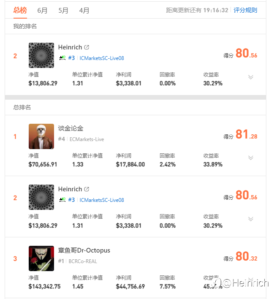Screen dimensions: 271x299
Task: Open Heinrich's external profile link icon in My Ranking
Action: point(87,47)
